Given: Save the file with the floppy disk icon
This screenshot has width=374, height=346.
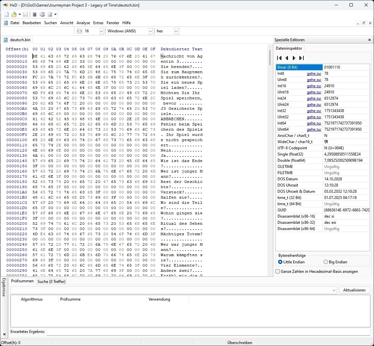Looking at the screenshot, I should [25, 14].
